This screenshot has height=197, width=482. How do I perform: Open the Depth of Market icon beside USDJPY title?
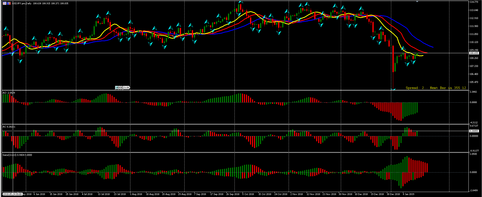coord(9,3)
